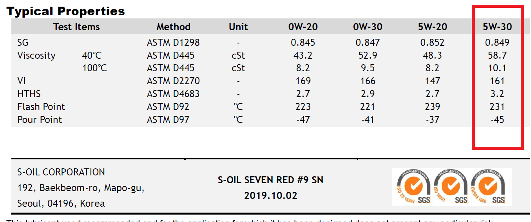Select the Typical Properties heading
Screen dimensions: 531x222
coord(66,11)
